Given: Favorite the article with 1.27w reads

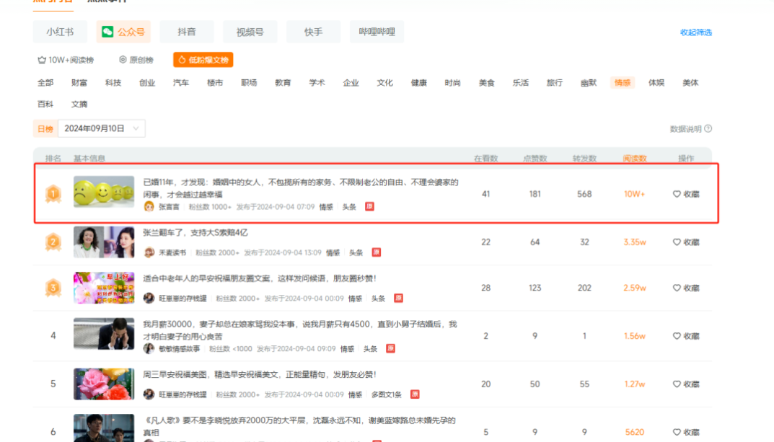Looking at the screenshot, I should pyautogui.click(x=686, y=384).
